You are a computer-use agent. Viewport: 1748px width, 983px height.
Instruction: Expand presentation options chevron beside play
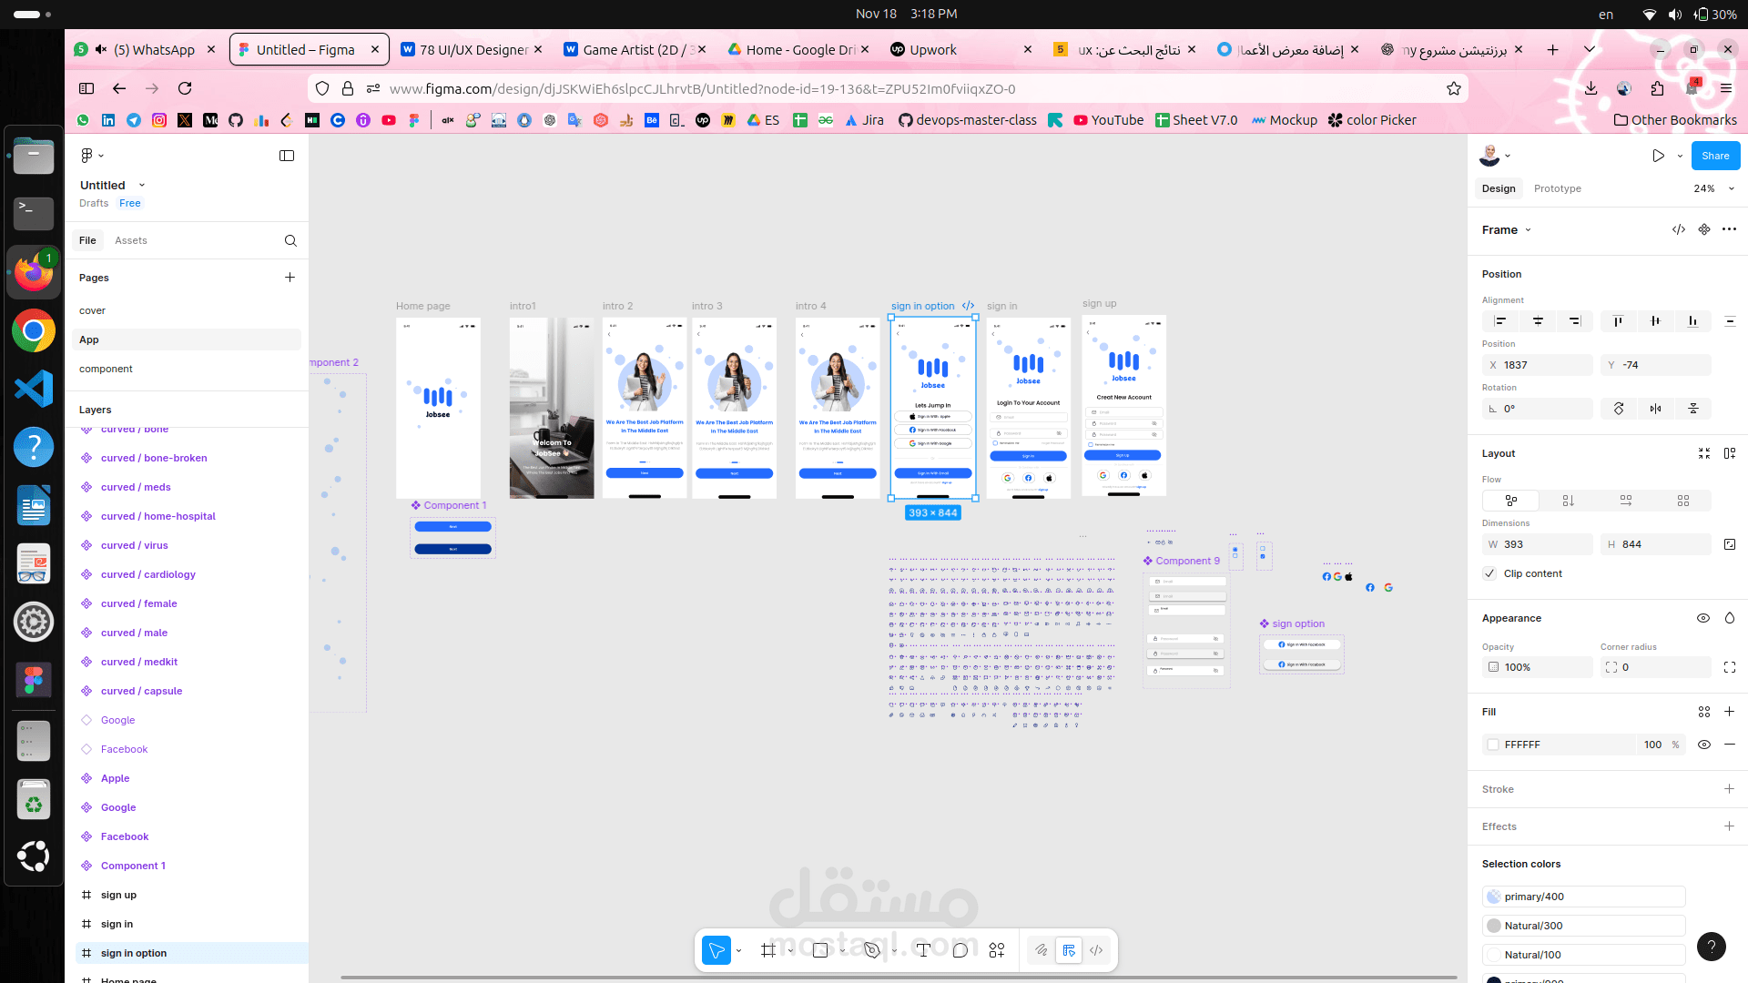pyautogui.click(x=1680, y=156)
